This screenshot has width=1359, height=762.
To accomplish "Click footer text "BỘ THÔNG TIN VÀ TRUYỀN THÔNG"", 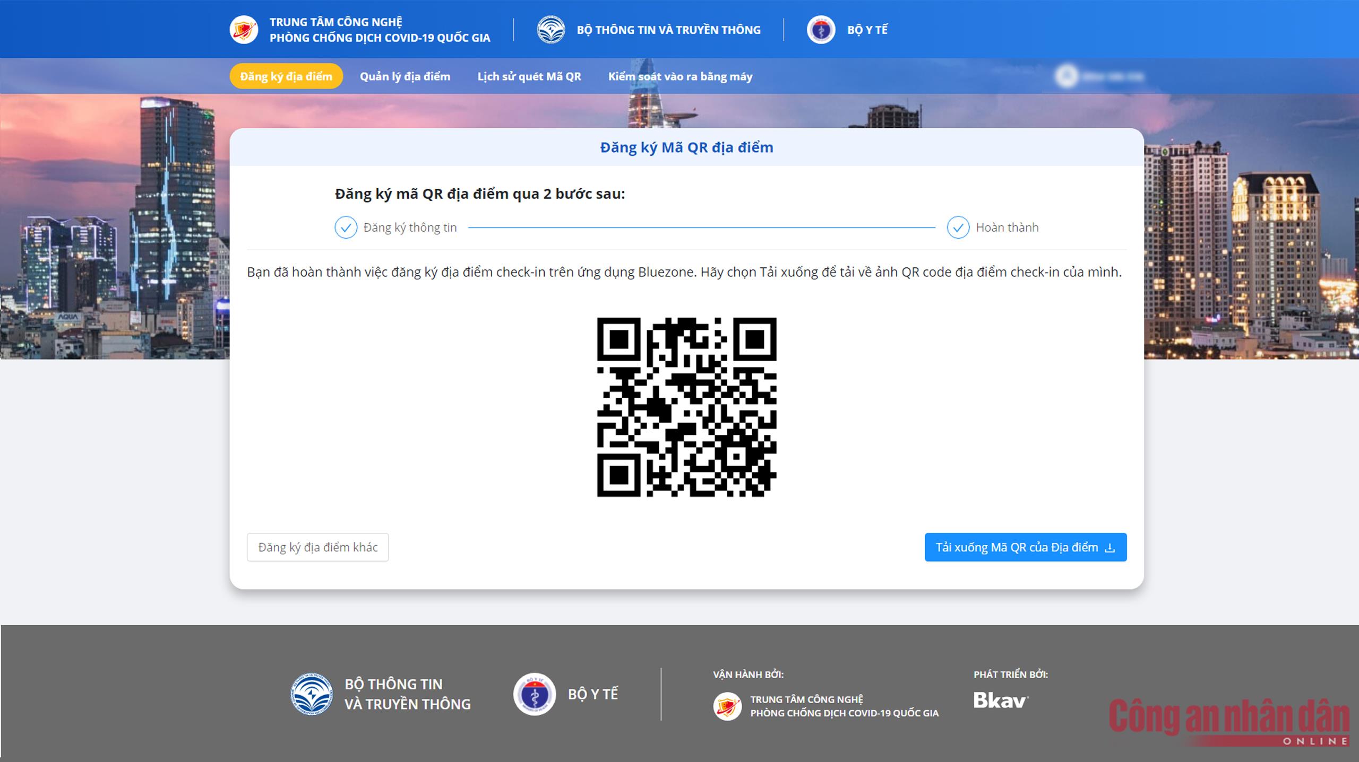I will (407, 694).
